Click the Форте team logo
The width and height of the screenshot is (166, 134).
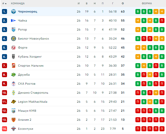point(14,48)
